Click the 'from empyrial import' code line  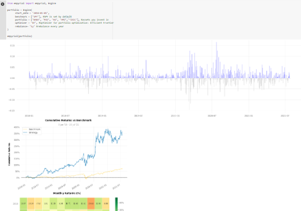32,3
